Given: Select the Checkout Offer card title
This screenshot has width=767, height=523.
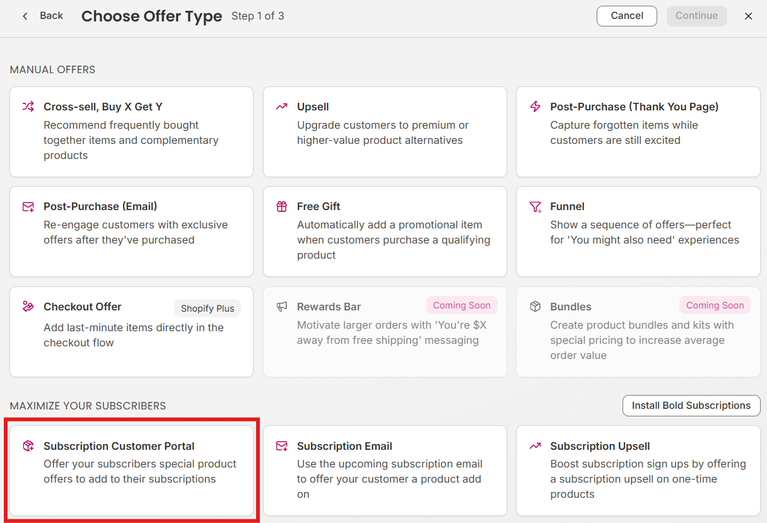Looking at the screenshot, I should click(83, 307).
